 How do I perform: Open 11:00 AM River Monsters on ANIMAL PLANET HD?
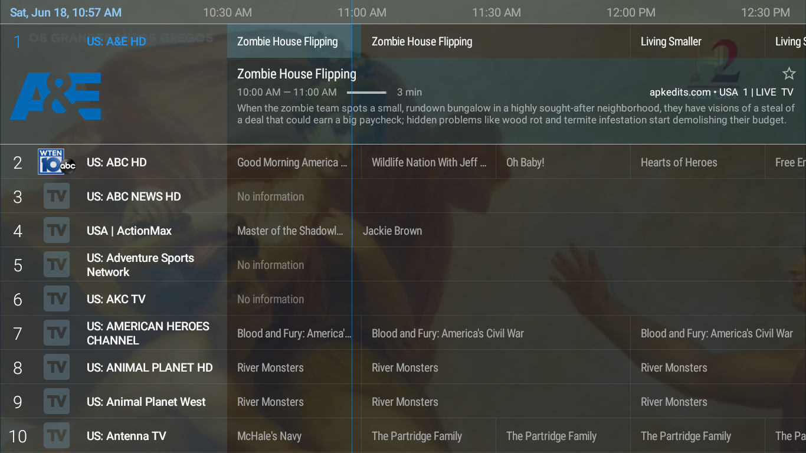tap(496, 367)
